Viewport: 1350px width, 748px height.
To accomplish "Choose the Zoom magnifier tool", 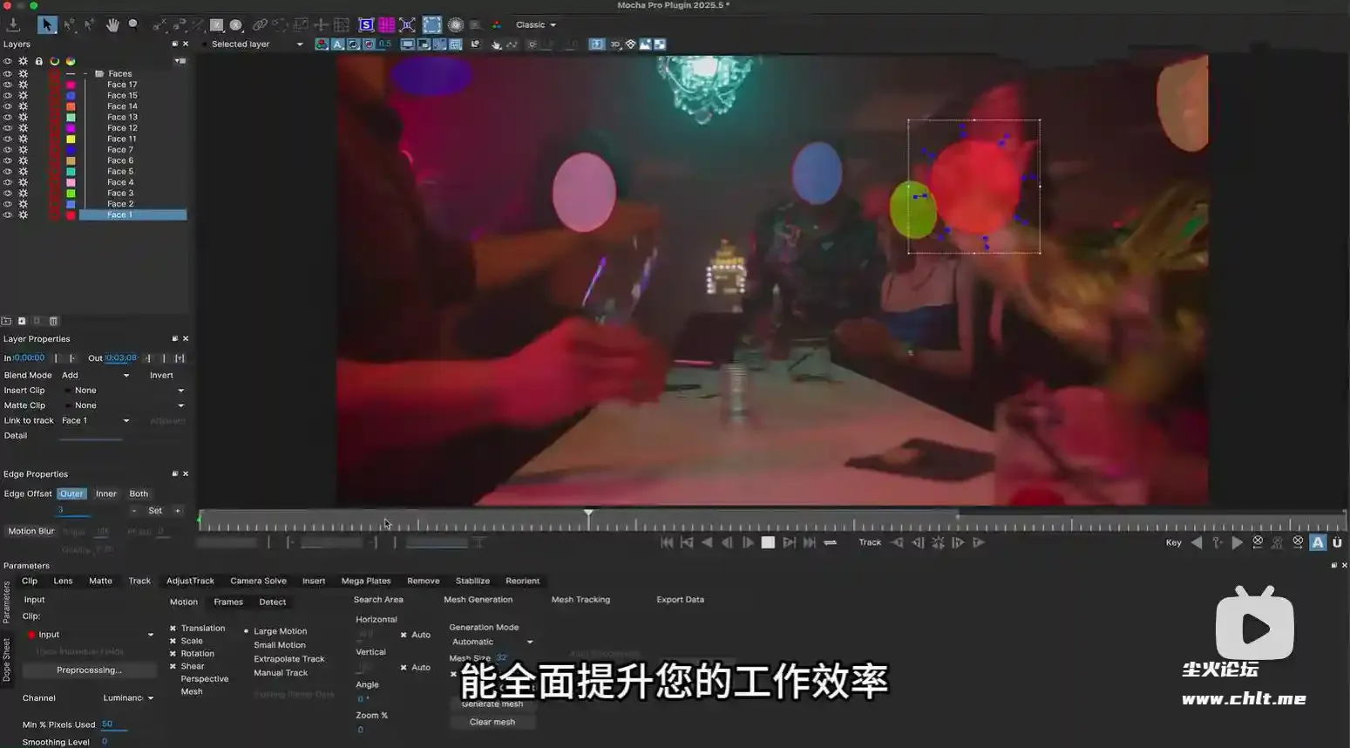I will pos(133,24).
